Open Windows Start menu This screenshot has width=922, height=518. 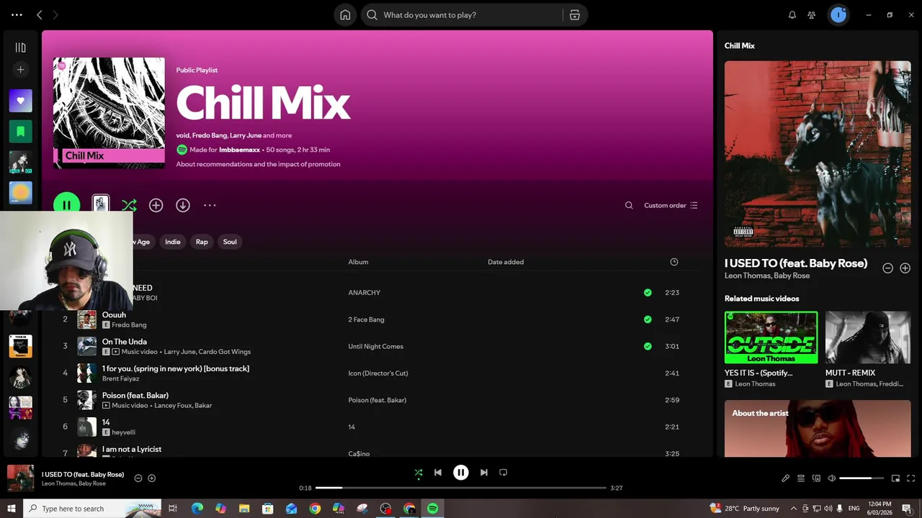pyautogui.click(x=12, y=509)
